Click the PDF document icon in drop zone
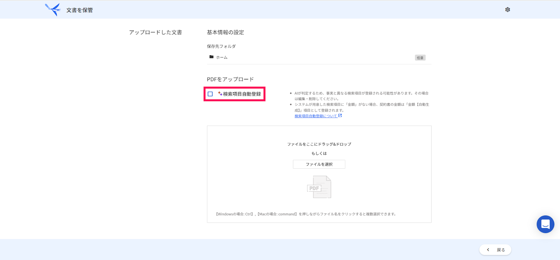560x260 pixels. click(x=319, y=187)
